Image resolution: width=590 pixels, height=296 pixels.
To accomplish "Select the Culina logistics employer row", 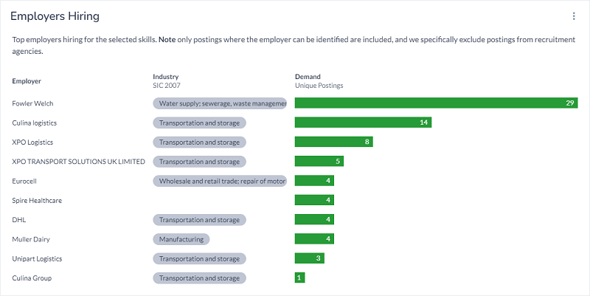I will pos(35,123).
